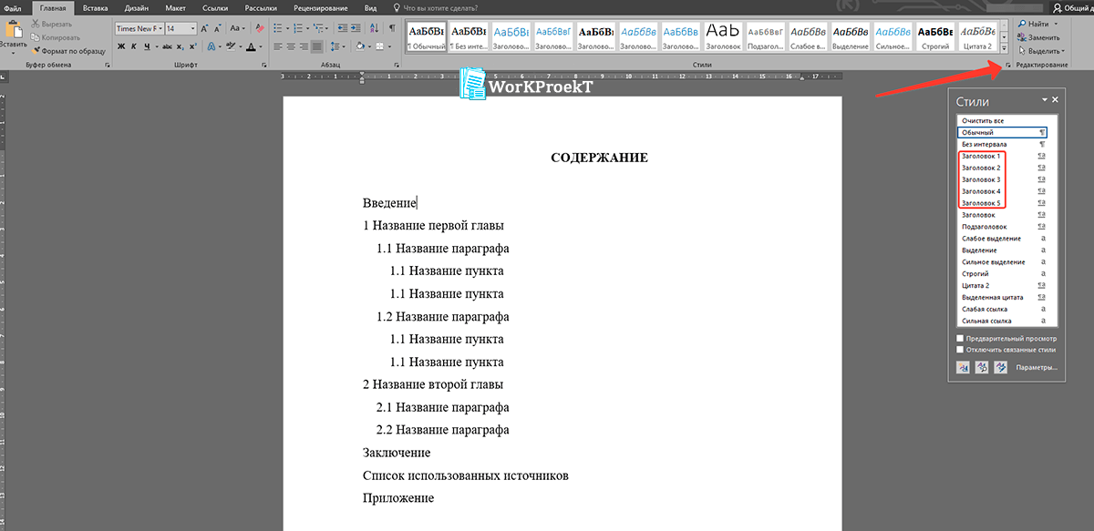The width and height of the screenshot is (1094, 531).
Task: Check Отключить связанные стили option
Action: [960, 348]
